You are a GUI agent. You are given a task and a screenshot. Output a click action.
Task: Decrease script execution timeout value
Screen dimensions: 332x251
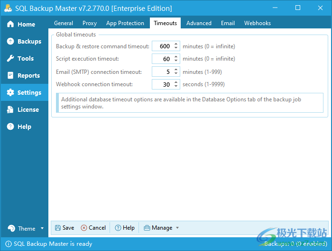[176, 61]
